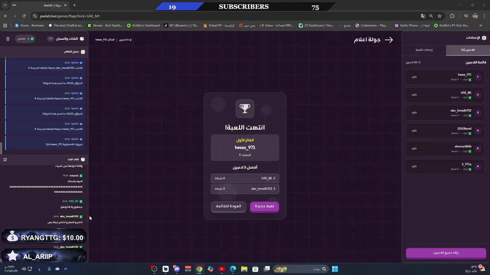This screenshot has height=275, width=490.
Task: Click the zoom magnifier icon in address bar
Action: [431, 16]
